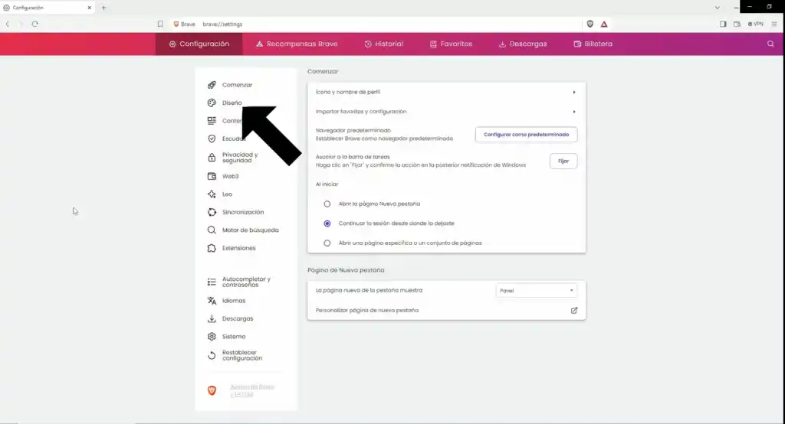This screenshot has height=424, width=785.
Task: Click the VPN button in toolbar
Action: [x=755, y=24]
